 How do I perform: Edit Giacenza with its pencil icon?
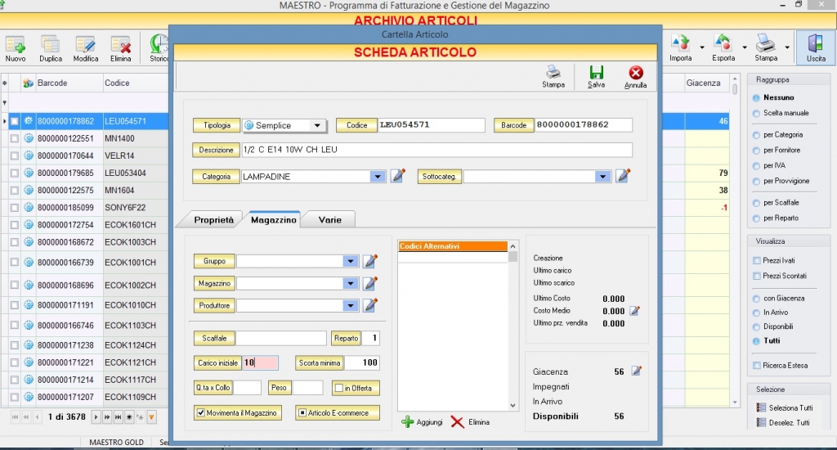coord(636,371)
